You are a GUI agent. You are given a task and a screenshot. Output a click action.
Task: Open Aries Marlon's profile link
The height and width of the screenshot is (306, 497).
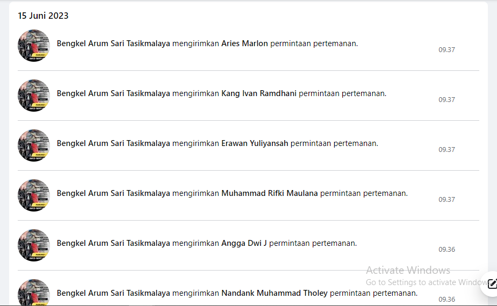coord(244,43)
